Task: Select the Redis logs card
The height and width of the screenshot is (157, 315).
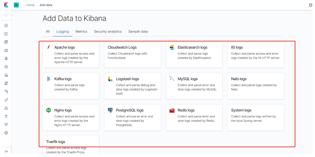Action: [x=194, y=117]
